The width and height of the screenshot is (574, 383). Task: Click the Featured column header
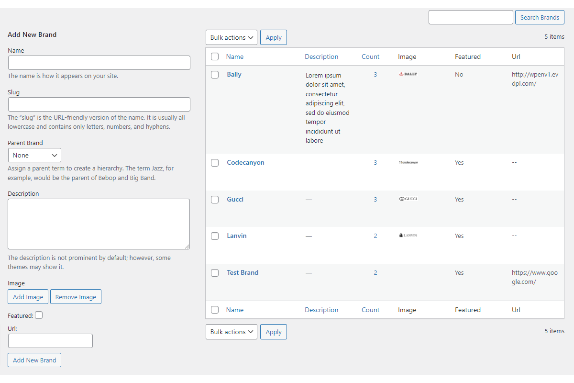(468, 56)
